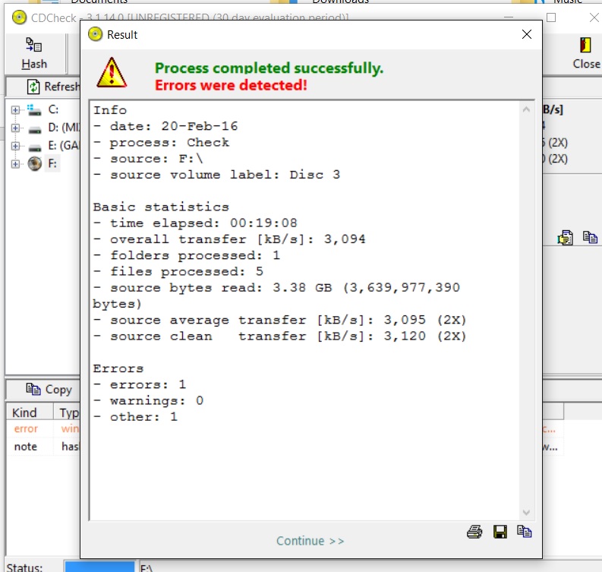602x572 pixels.
Task: Save the result log via floppy icon
Action: tap(500, 532)
